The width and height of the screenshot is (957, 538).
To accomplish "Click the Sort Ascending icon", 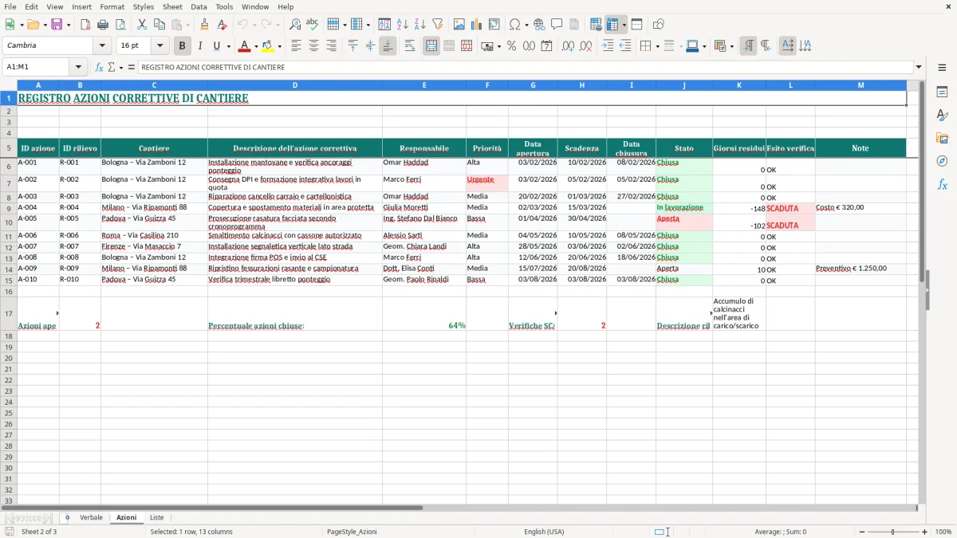I will [x=403, y=25].
